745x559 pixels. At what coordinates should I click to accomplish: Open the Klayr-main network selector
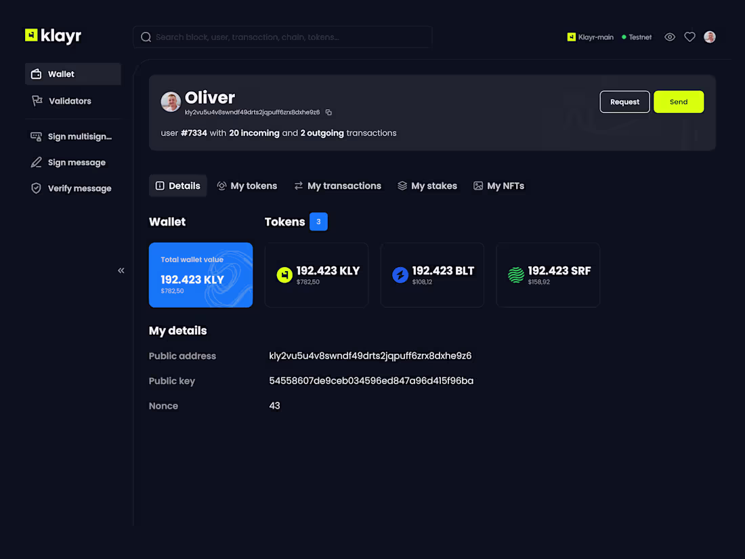click(590, 37)
